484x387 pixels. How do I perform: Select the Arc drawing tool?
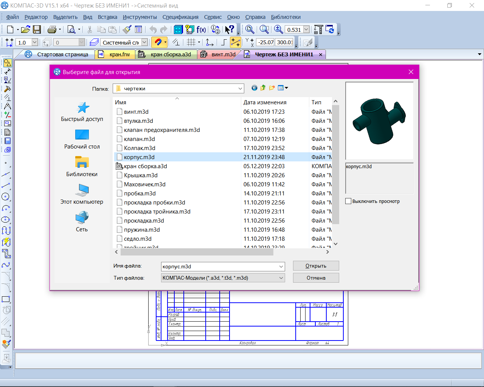coord(6,208)
